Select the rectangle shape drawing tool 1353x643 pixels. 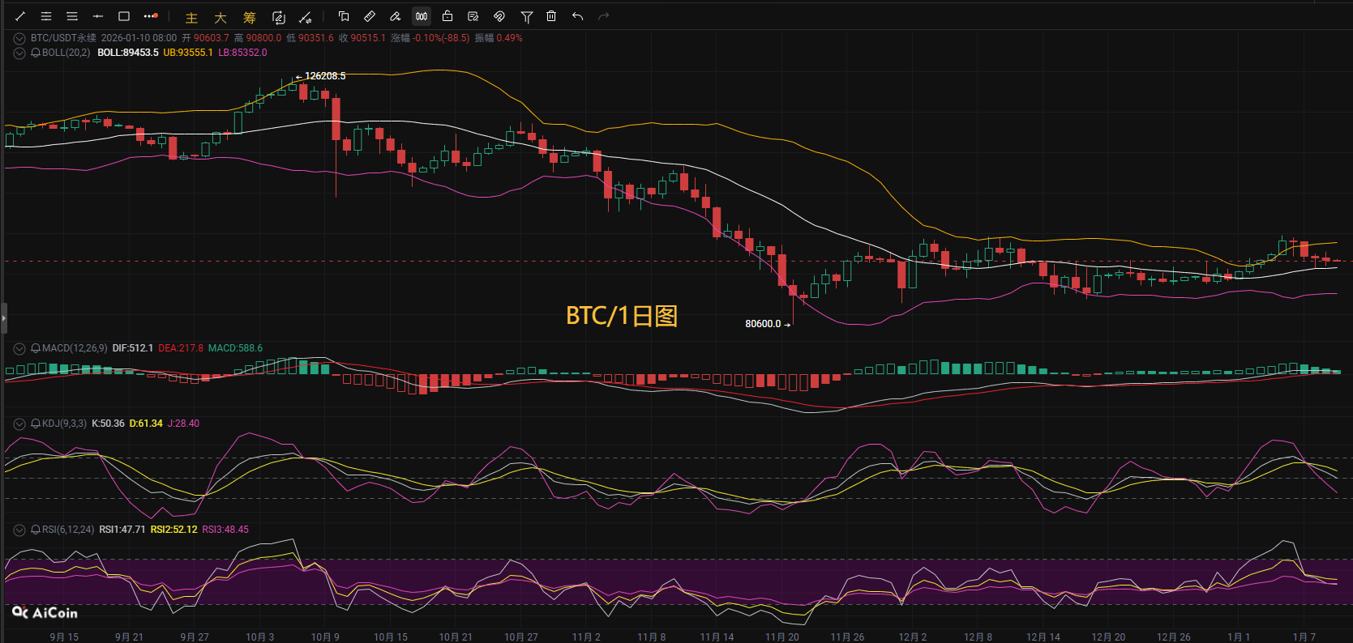(124, 16)
